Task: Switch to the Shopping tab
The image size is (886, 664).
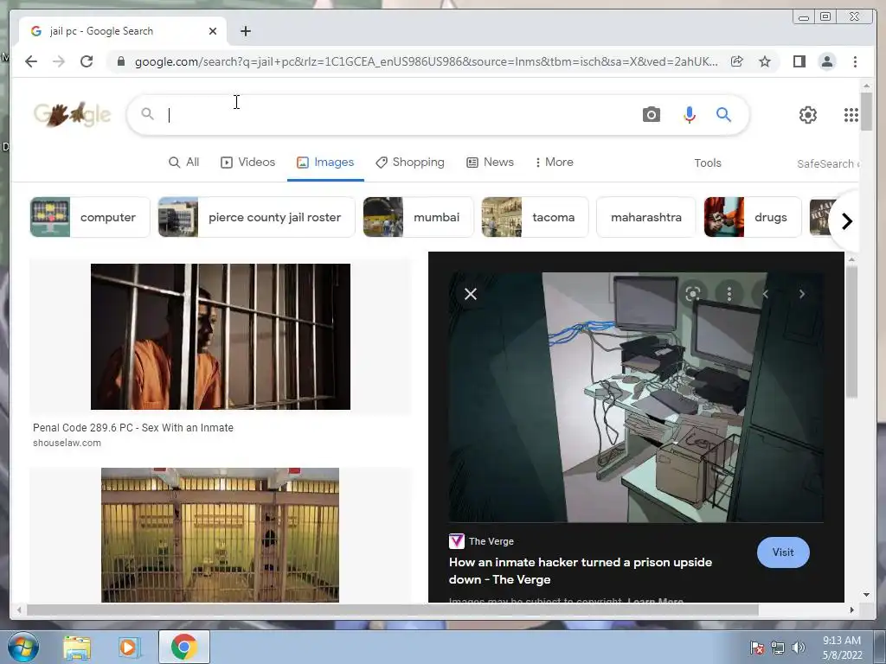Action: coord(410,162)
